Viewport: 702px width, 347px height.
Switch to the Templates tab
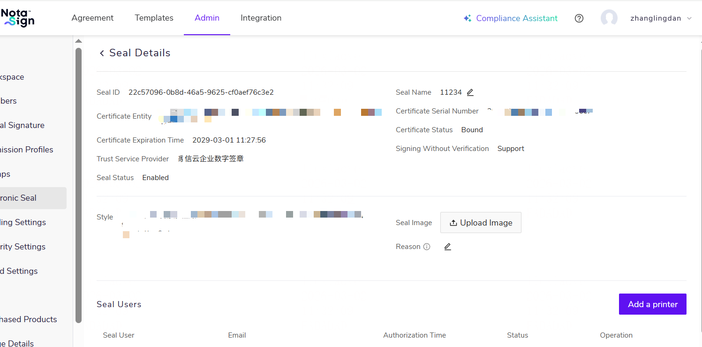[x=154, y=18]
